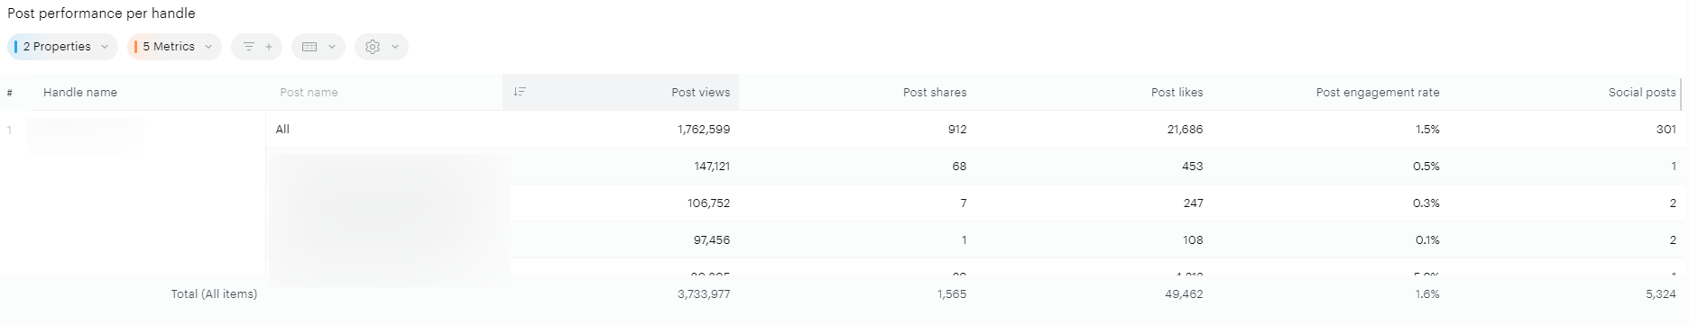Click the Handle name column header
Image resolution: width=1689 pixels, height=325 pixels.
click(x=80, y=92)
